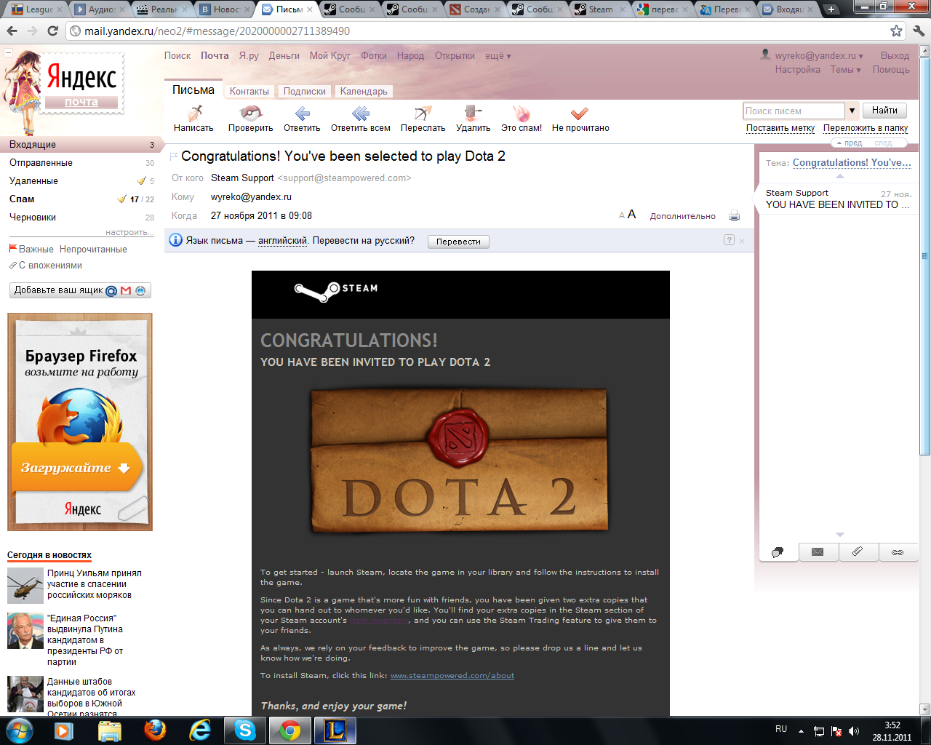Image resolution: width=931 pixels, height=745 pixels.
Task: Switch to the Подписки tab
Action: 305,92
